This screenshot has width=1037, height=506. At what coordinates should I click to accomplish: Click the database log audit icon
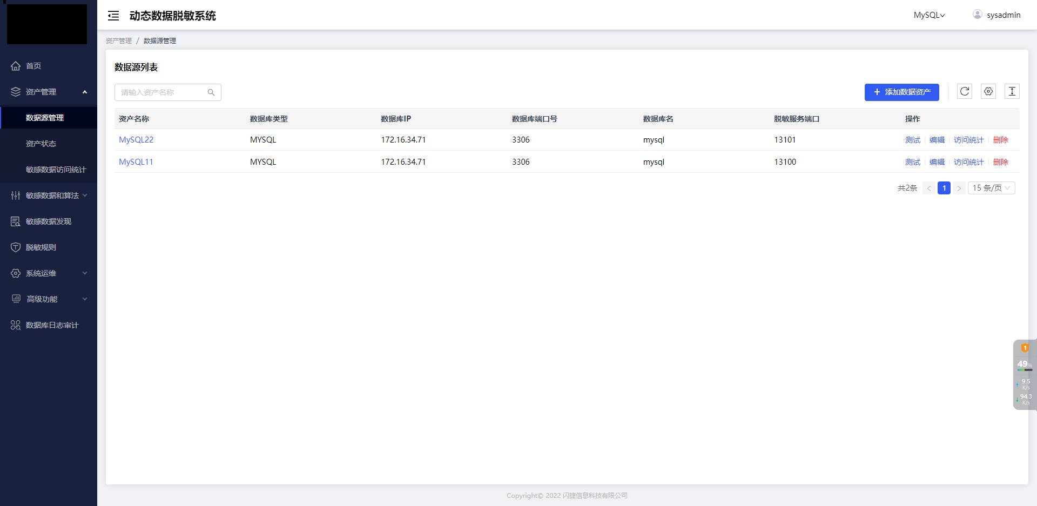[x=16, y=325]
